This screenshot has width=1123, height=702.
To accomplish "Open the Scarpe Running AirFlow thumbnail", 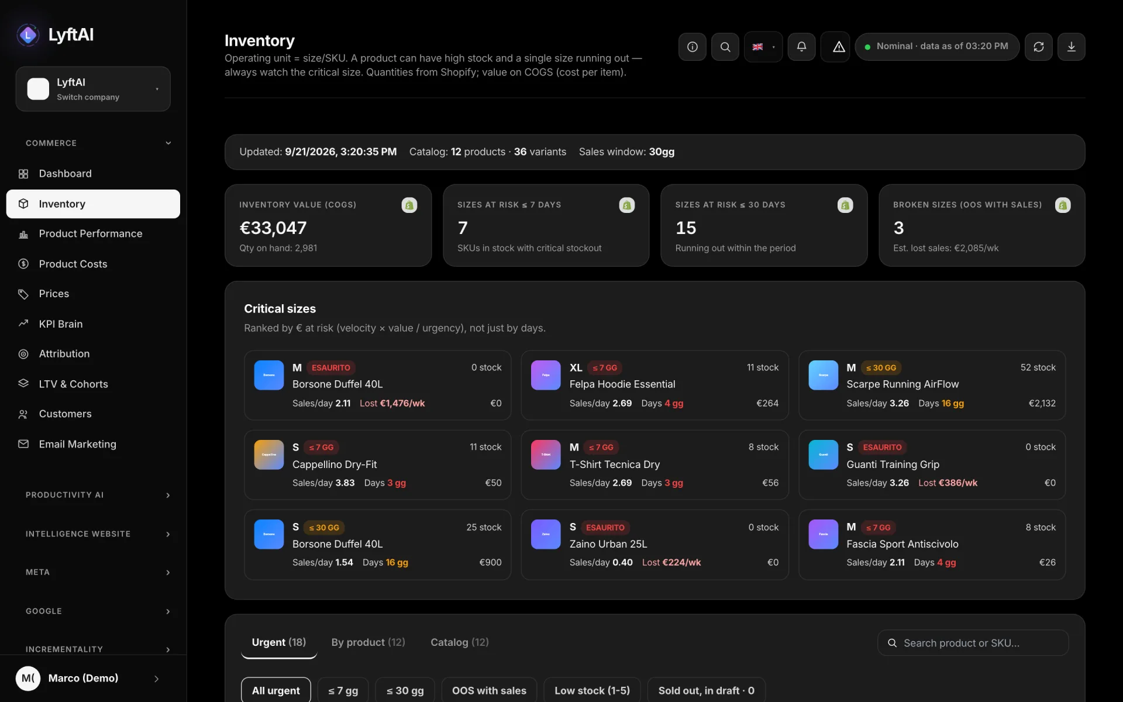I will pos(823,375).
